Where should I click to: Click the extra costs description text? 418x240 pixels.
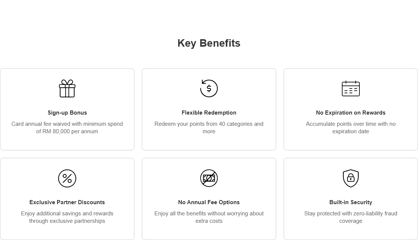pos(209,217)
